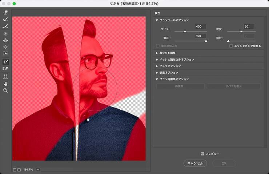269x174 pixels.
Task: Click the キャンセル button
Action: [195, 163]
